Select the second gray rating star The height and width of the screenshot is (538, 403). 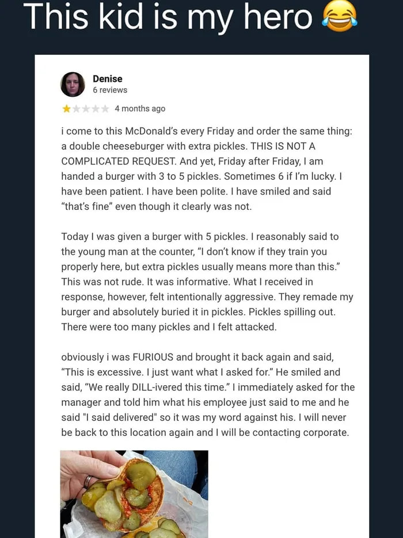click(76, 108)
